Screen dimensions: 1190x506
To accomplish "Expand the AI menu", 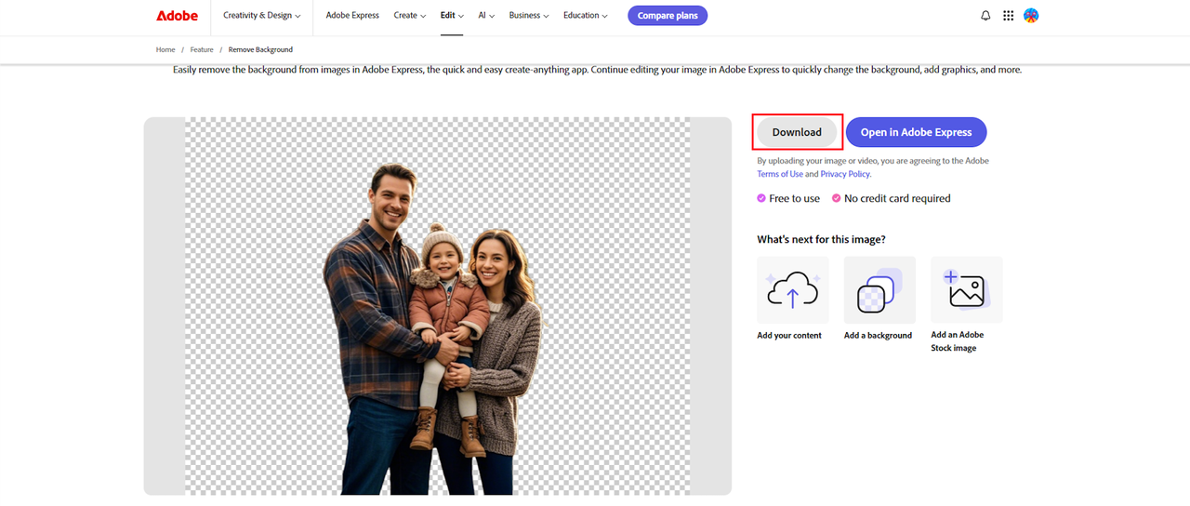I will click(486, 16).
